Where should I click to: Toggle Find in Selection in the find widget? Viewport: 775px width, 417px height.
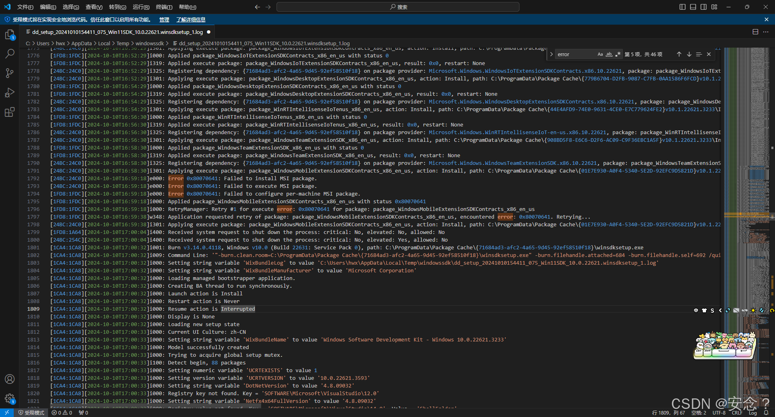click(699, 54)
